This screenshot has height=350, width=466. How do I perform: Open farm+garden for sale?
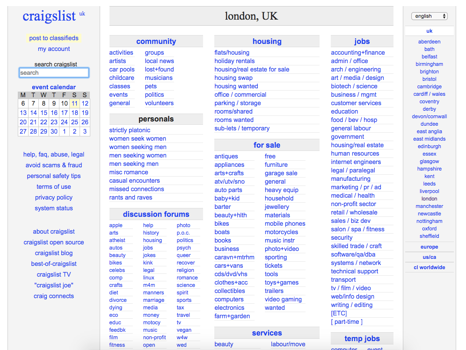tap(232, 316)
